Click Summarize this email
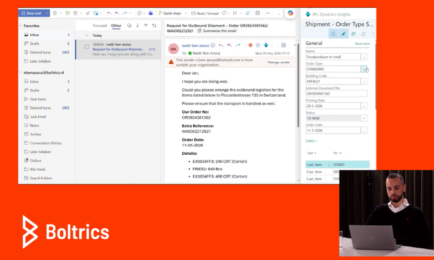The image size is (434, 260). pyautogui.click(x=217, y=31)
